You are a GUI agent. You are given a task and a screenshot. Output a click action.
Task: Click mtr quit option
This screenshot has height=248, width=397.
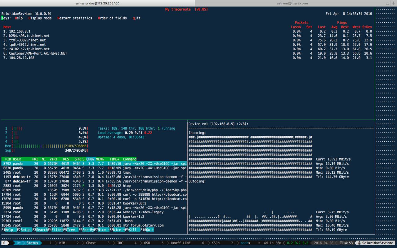(x=136, y=18)
